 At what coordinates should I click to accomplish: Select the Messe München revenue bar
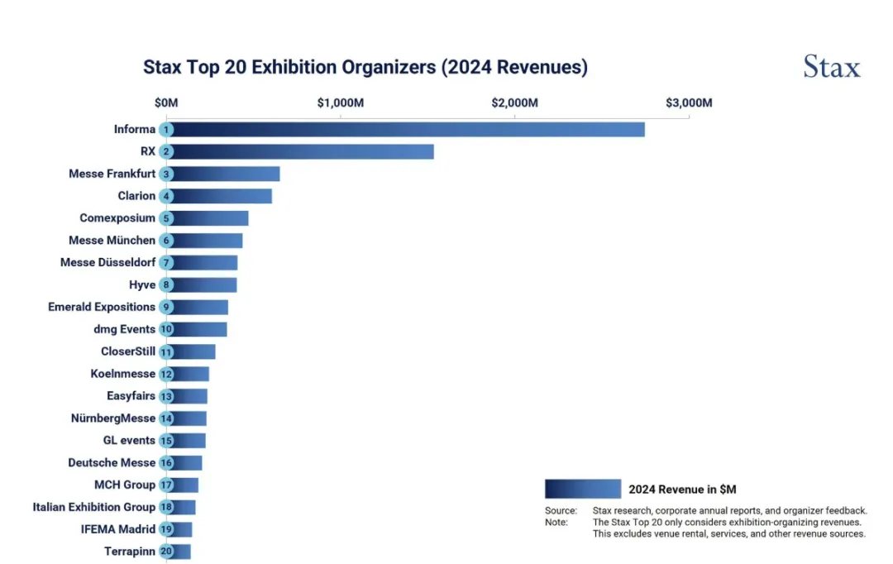(x=204, y=241)
